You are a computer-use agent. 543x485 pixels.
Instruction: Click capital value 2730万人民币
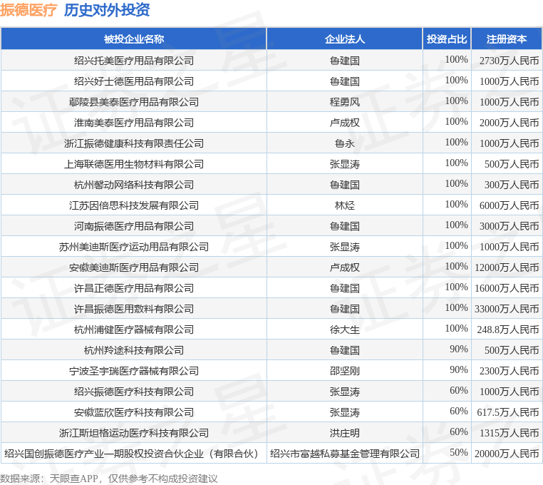509,61
